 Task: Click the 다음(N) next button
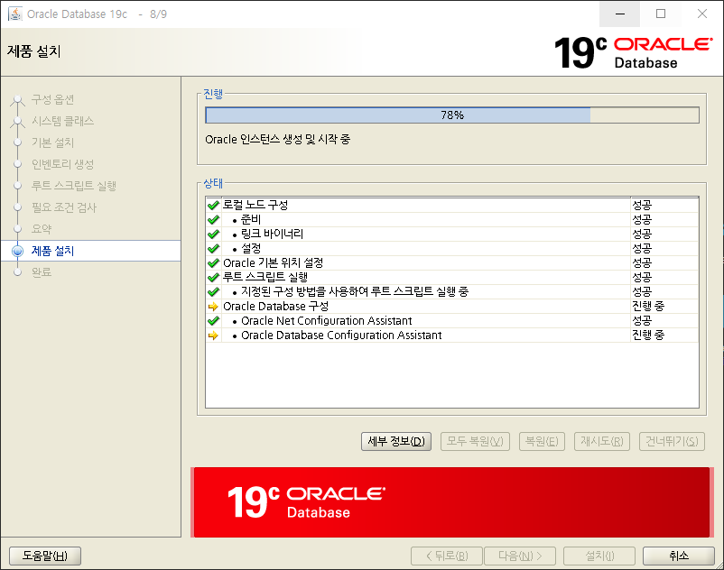click(x=520, y=556)
